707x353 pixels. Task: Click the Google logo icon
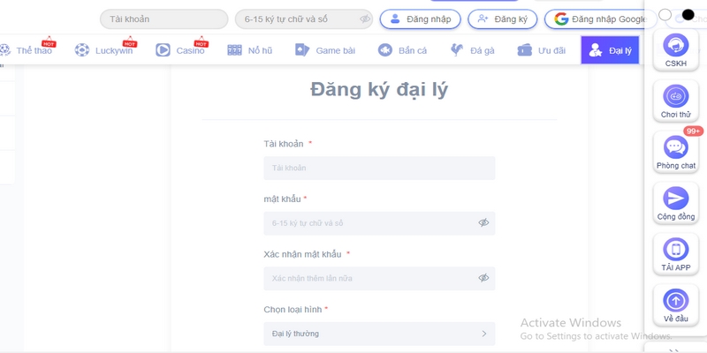pyautogui.click(x=561, y=19)
